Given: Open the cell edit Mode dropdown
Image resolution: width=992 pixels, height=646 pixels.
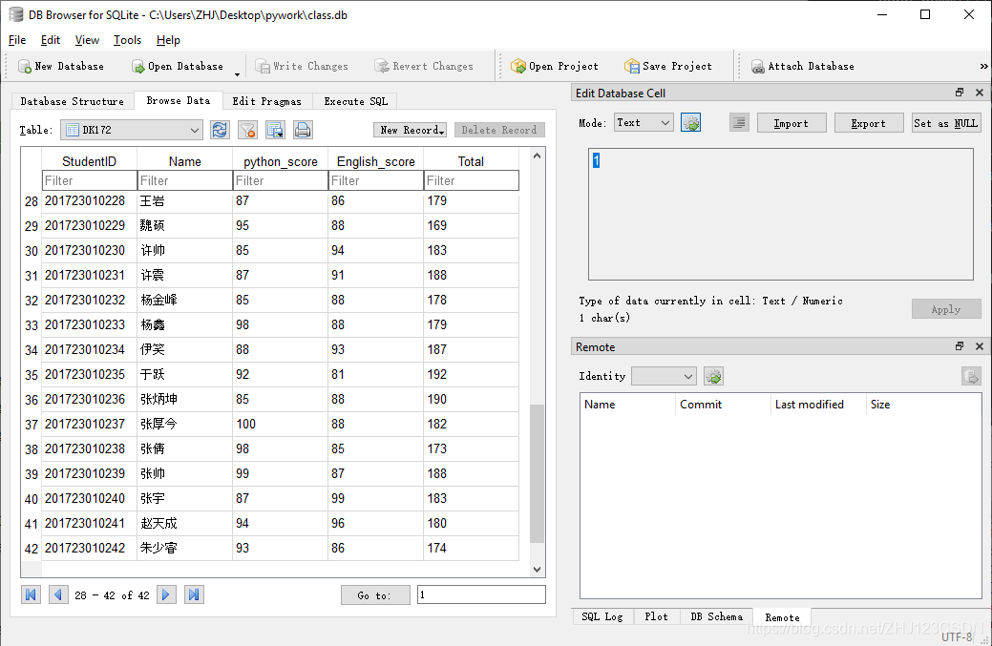Looking at the screenshot, I should click(644, 123).
